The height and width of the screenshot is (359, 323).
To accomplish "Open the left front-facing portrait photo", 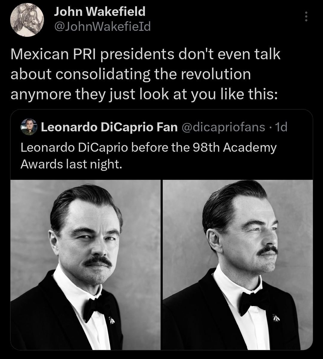I will pos(86,264).
